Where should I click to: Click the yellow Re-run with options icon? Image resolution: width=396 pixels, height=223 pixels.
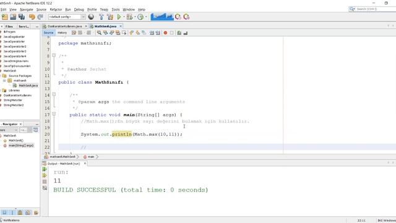point(45,175)
